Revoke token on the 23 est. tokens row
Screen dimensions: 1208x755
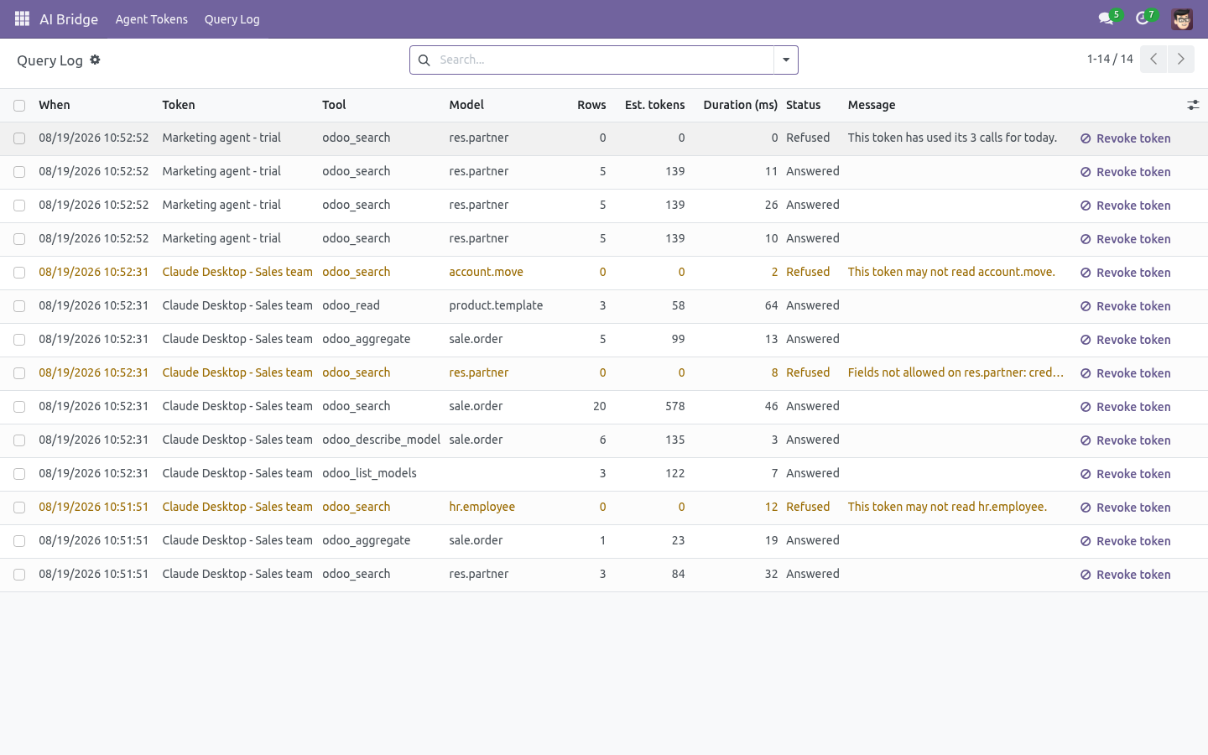click(1125, 541)
